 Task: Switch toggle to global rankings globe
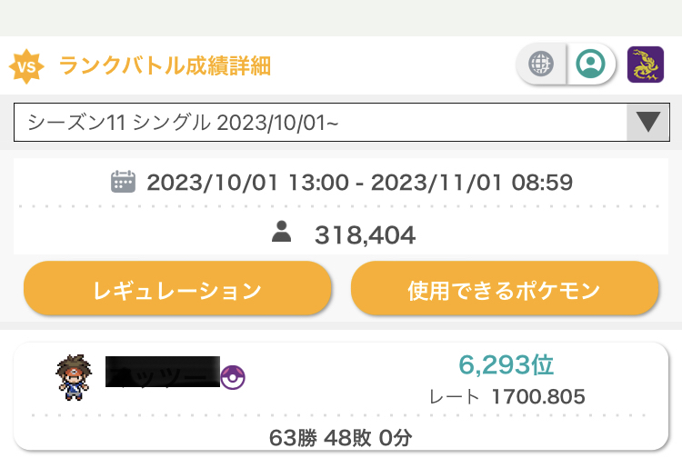(x=543, y=65)
